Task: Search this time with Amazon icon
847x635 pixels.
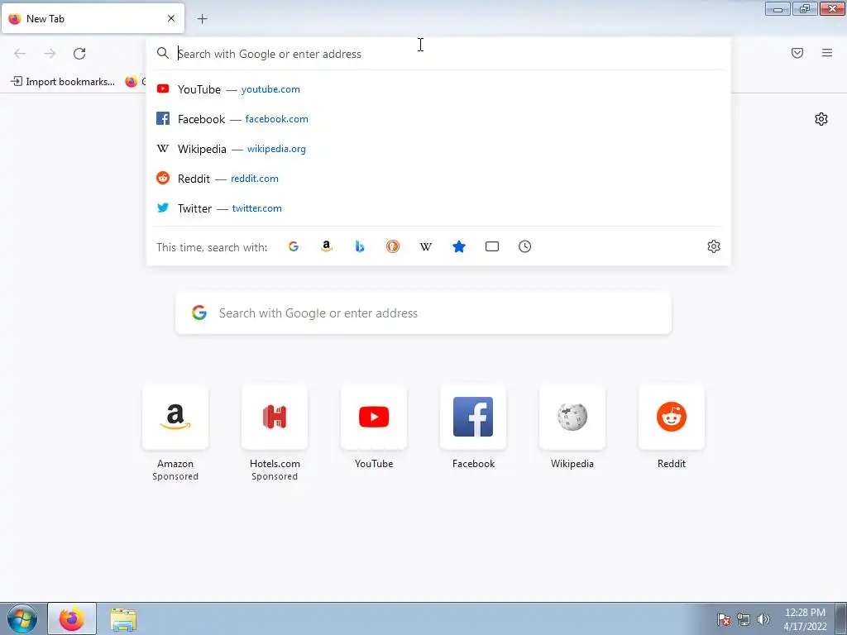Action: (x=326, y=246)
